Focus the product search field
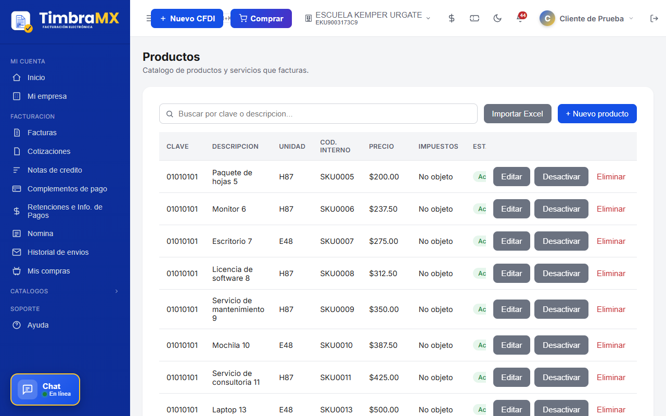 click(x=318, y=114)
